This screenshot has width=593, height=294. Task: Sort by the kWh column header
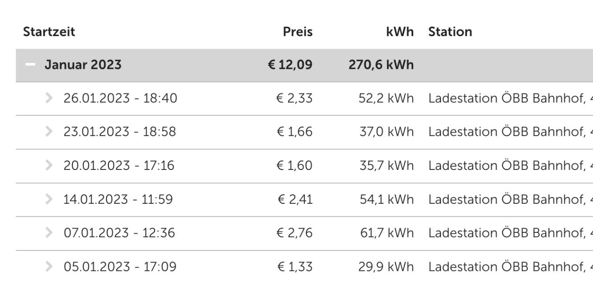tap(400, 31)
